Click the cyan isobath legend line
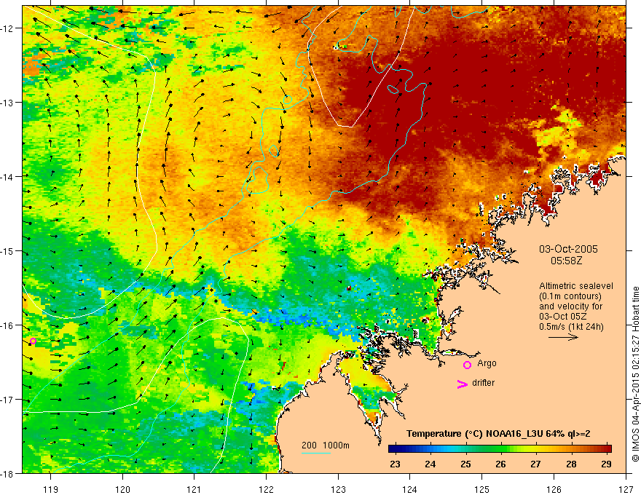641x495 pixels. click(x=316, y=453)
